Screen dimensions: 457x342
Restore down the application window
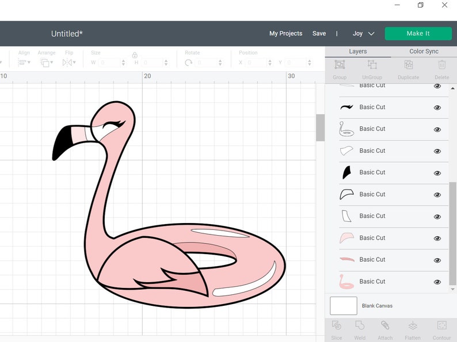coord(420,5)
